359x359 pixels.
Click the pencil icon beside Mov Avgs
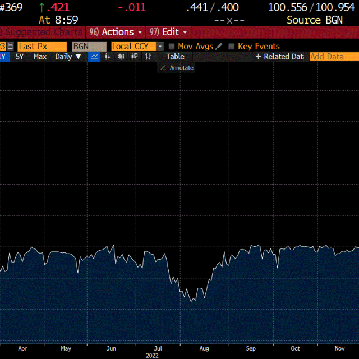coord(219,47)
